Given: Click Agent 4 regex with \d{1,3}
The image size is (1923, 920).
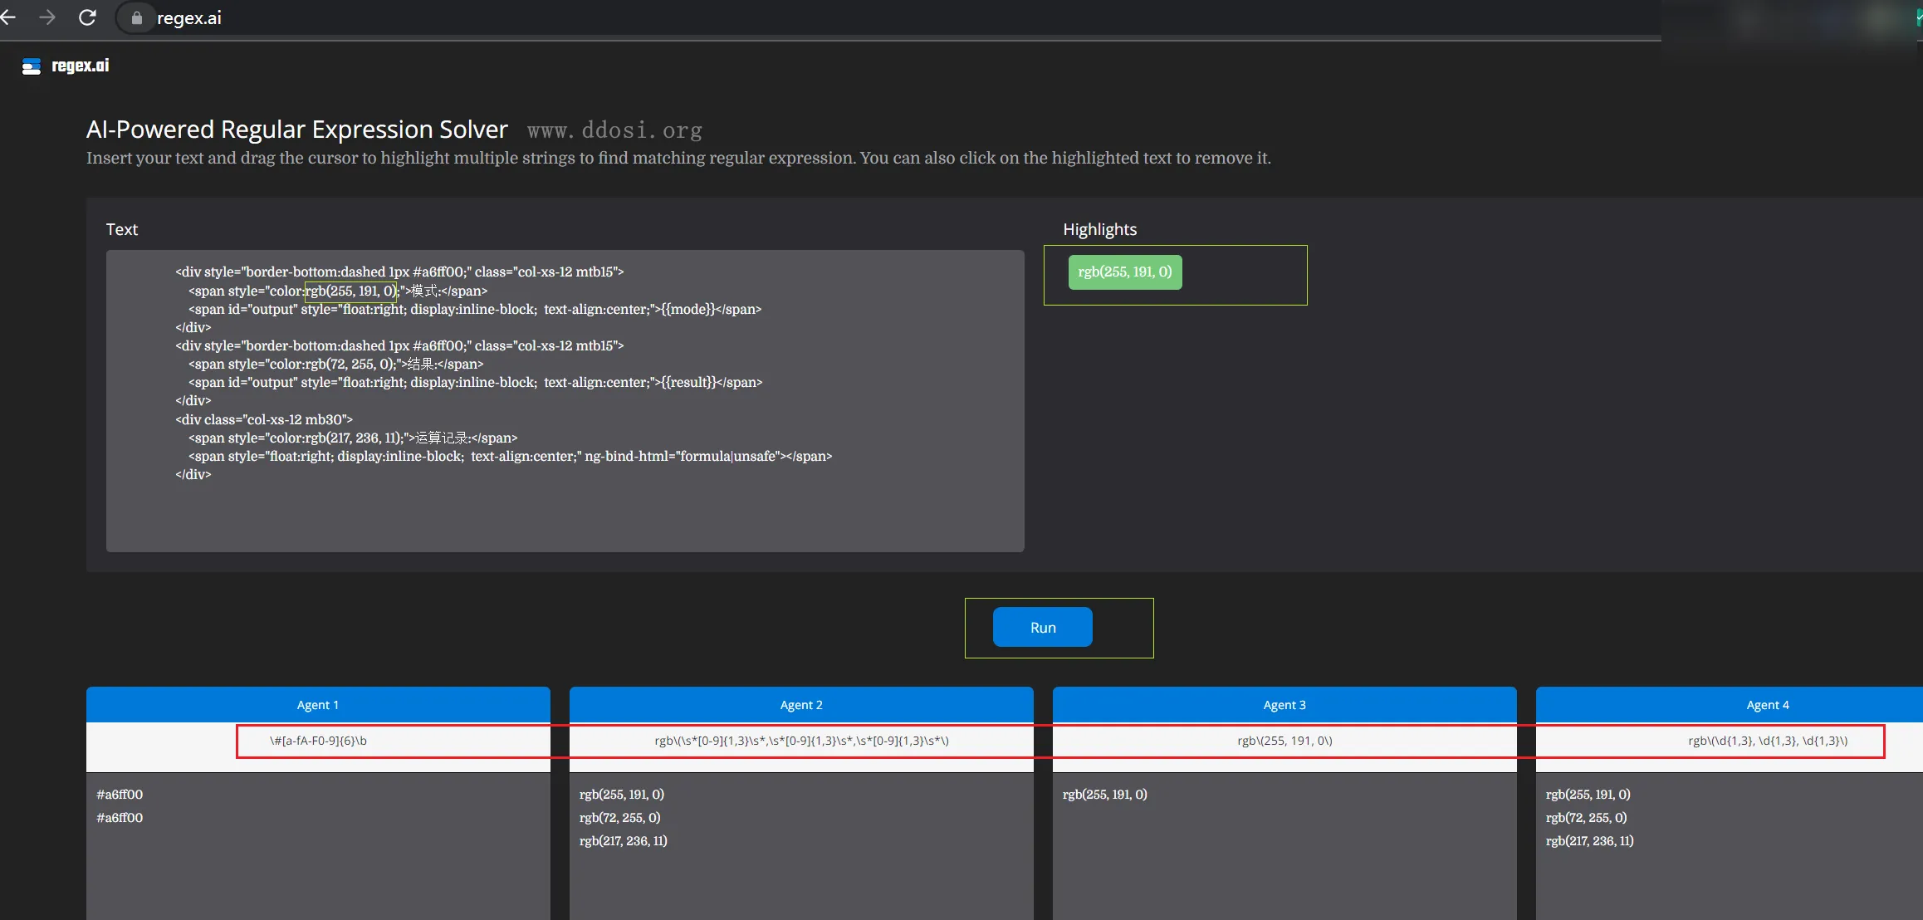Looking at the screenshot, I should 1768,741.
